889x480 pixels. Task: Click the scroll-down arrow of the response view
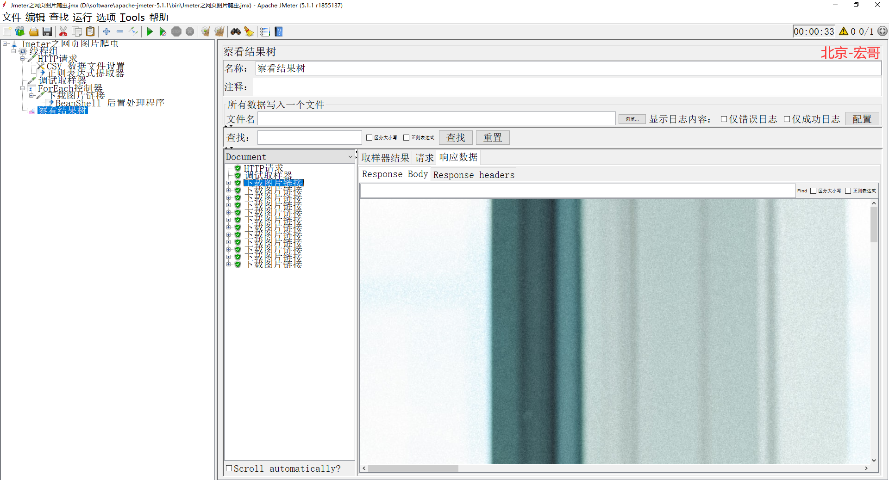pos(874,460)
